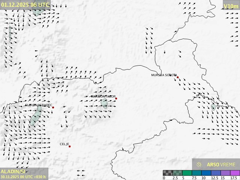The width and height of the screenshot is (240, 180).
Task: Select the blue 10 legend swatch
Action: 206,173
